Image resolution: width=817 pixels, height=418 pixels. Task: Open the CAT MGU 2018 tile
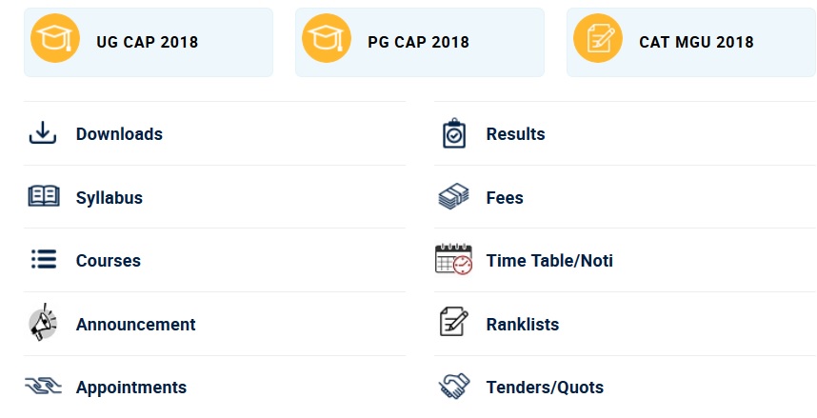coord(691,42)
